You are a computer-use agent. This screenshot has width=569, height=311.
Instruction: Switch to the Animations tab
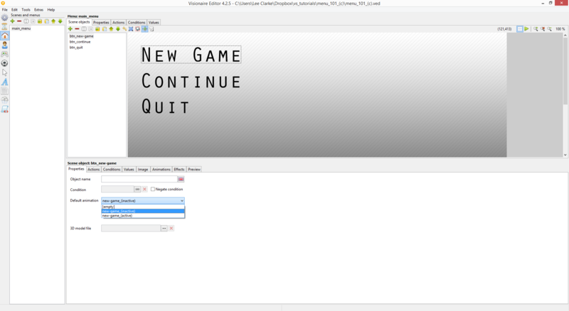(x=161, y=170)
